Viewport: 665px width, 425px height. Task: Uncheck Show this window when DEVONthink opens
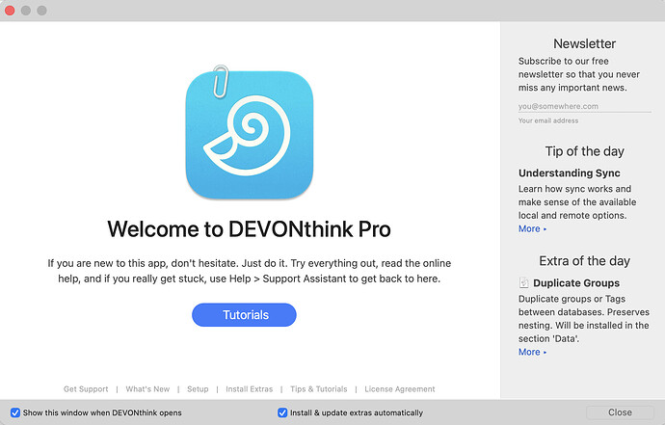point(14,412)
